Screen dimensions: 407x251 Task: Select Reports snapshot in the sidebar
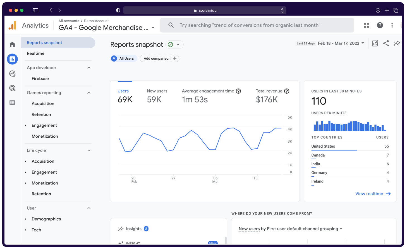(58, 43)
